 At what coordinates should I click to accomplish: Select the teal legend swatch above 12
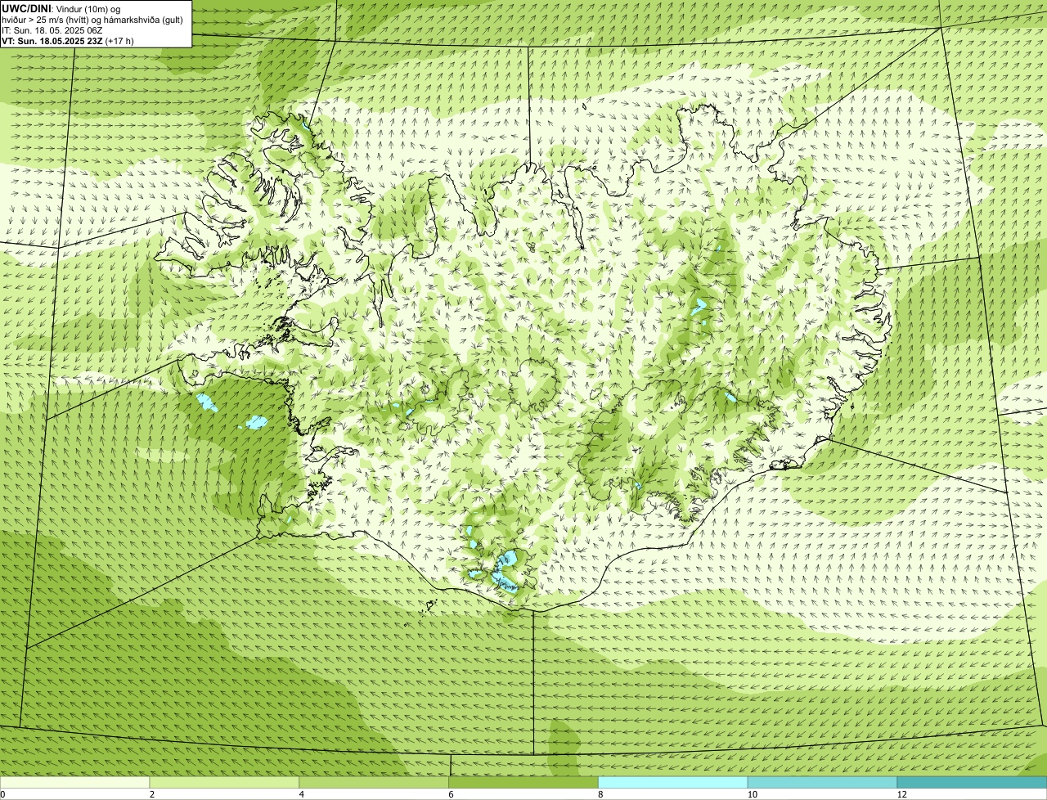(x=972, y=782)
